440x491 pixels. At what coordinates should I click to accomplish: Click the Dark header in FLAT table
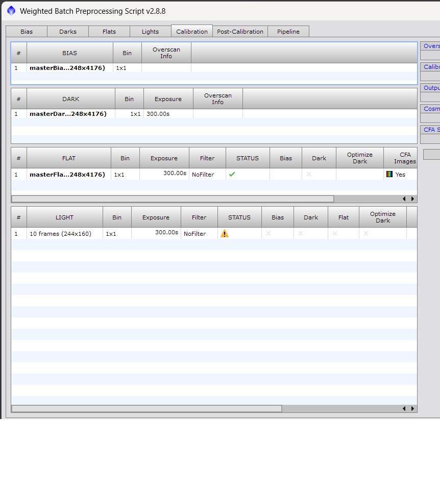click(x=319, y=158)
